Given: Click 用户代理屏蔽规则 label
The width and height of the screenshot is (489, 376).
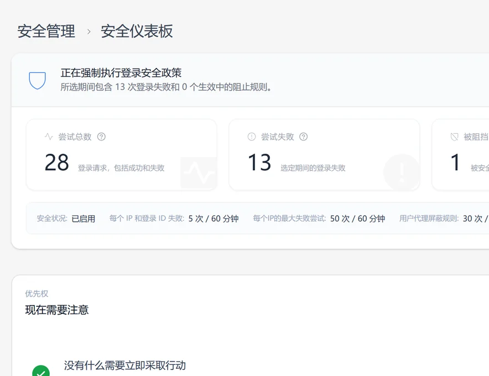Looking at the screenshot, I should click(429, 218).
